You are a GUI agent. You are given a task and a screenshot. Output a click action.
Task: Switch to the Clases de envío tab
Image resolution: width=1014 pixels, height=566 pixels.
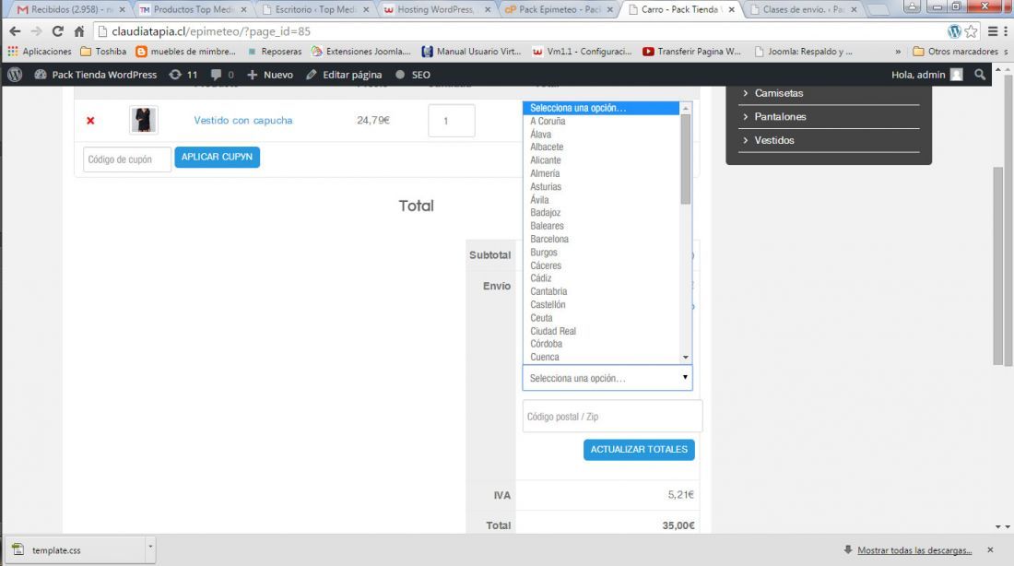point(803,10)
